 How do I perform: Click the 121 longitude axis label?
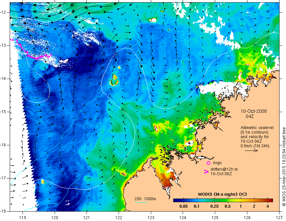pos(86,217)
